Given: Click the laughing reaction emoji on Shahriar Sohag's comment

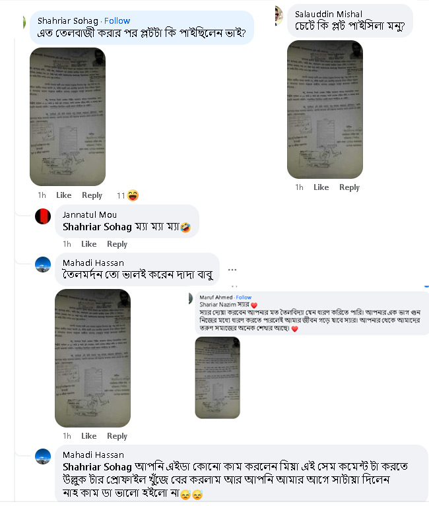Looking at the screenshot, I should [133, 195].
